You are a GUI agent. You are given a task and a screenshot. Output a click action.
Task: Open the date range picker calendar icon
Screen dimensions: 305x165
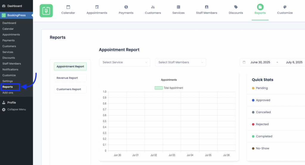[244, 62]
